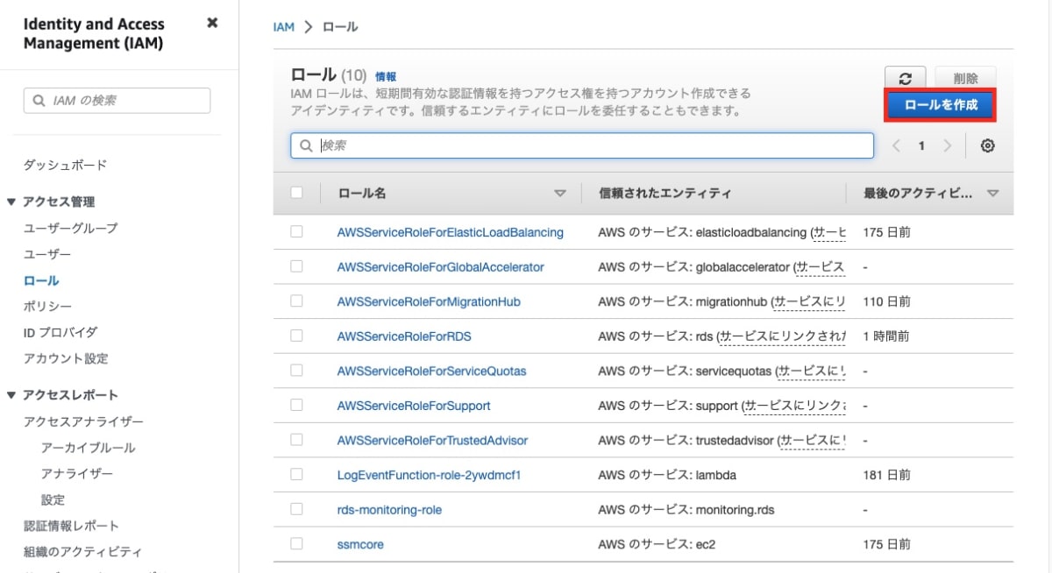The width and height of the screenshot is (1052, 573).
Task: Open 設定 under アクセスアナライザー
Action: click(x=53, y=499)
